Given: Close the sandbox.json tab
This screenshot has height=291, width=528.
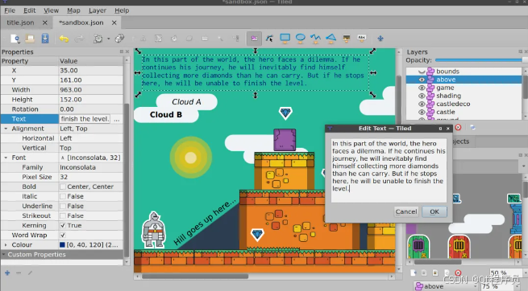Looking at the screenshot, I should tap(114, 23).
